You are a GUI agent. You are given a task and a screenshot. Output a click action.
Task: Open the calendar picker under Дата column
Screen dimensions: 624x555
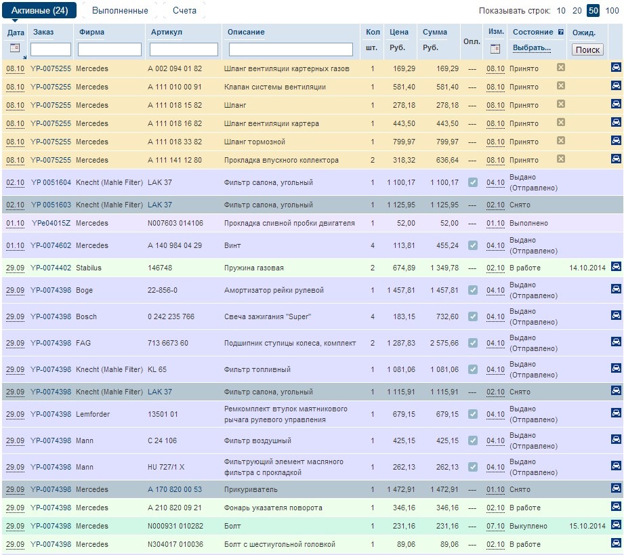pyautogui.click(x=15, y=48)
